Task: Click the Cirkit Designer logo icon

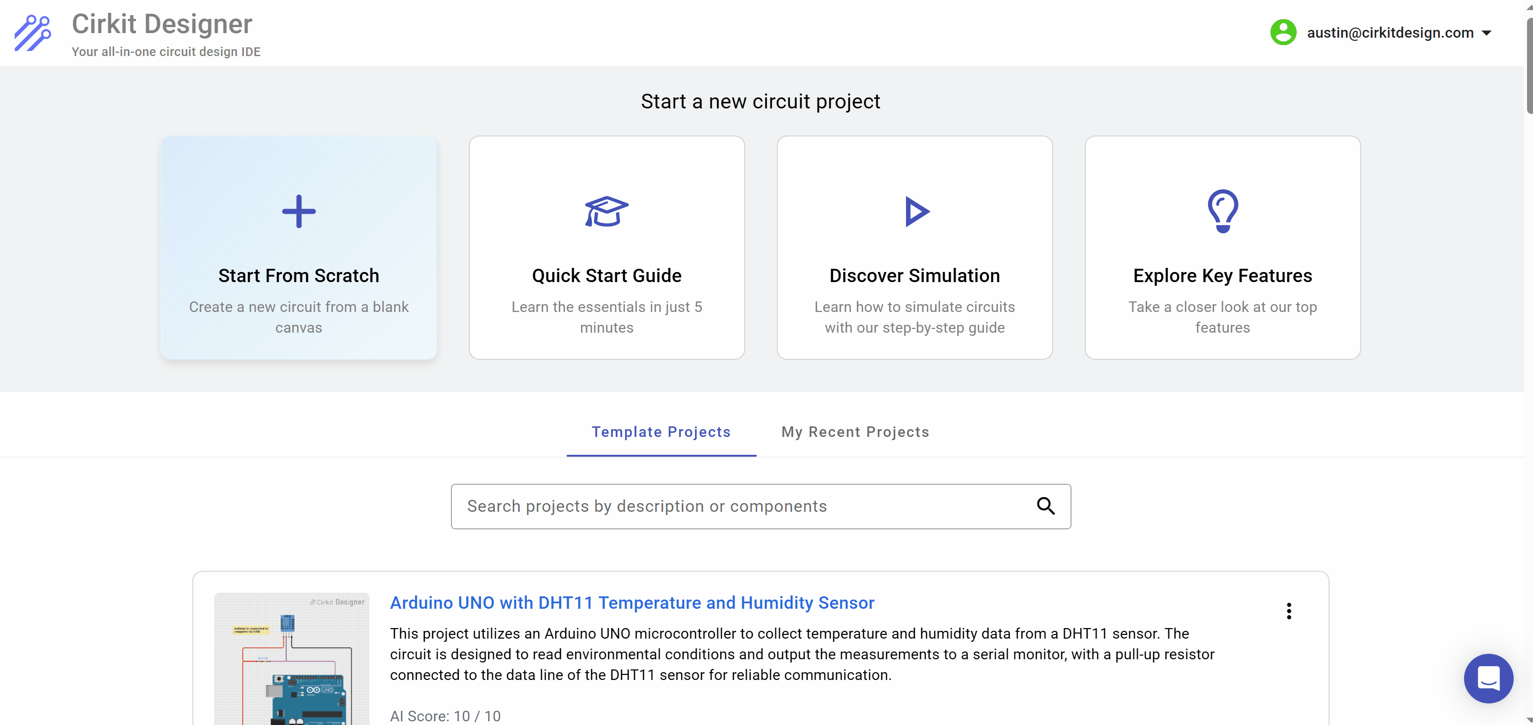Action: pos(33,33)
